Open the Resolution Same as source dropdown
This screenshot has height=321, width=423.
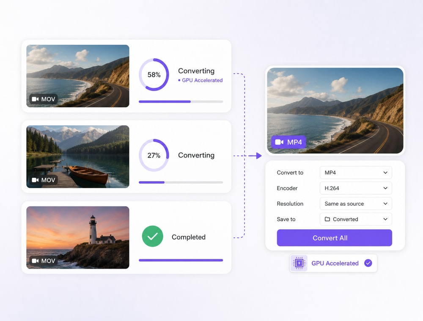coord(356,204)
